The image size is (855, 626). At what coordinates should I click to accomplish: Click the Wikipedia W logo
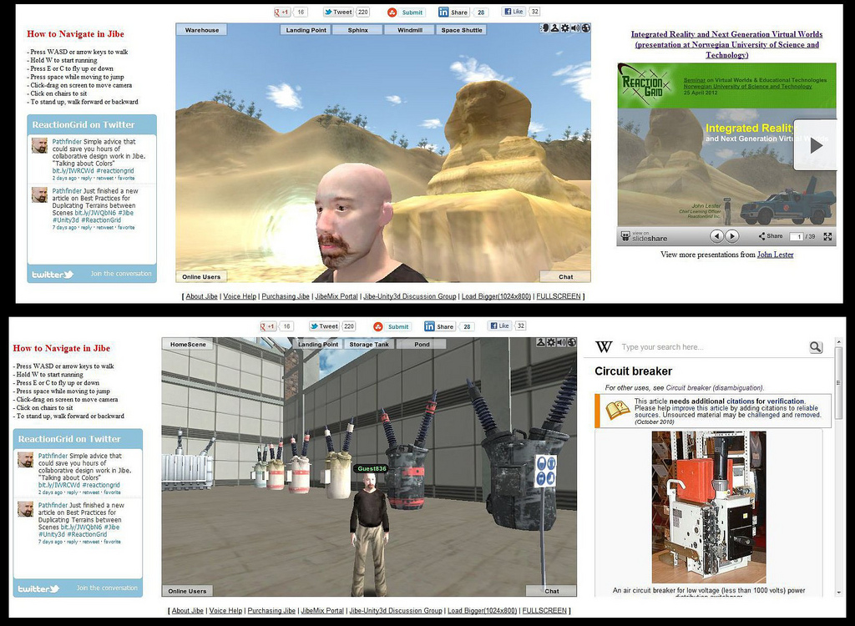click(x=604, y=347)
